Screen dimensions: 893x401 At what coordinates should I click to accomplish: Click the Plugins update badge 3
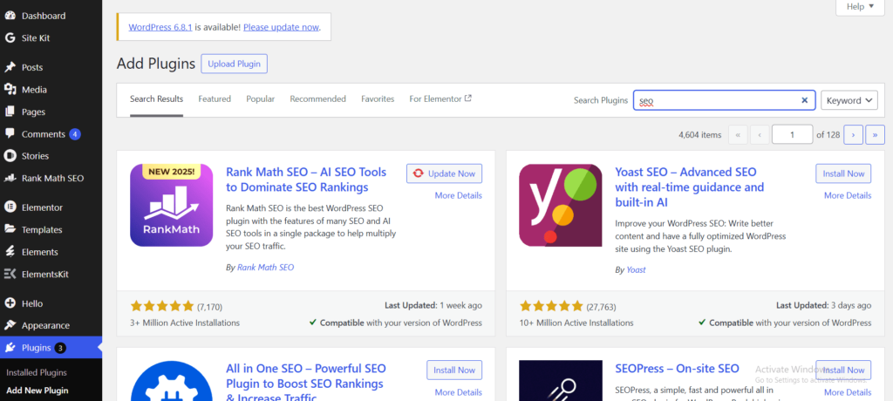(x=61, y=348)
